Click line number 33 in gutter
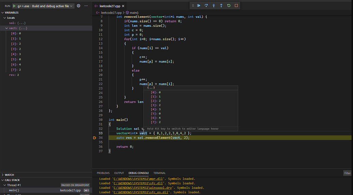The image size is (353, 195). pos(100,133)
